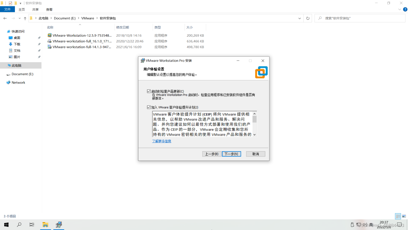The height and width of the screenshot is (230, 408).
Task: Switch to large icons view layout
Action: 404,216
